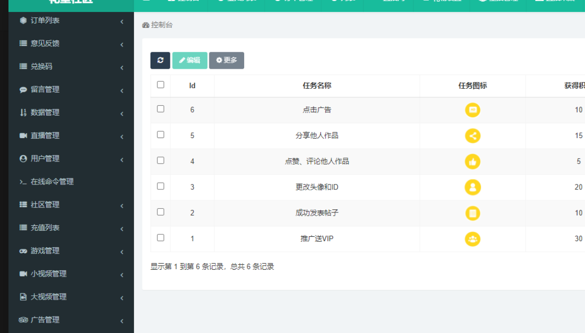Sort by the 任务名称 column header
Screen dimensions: 585x333
point(316,86)
